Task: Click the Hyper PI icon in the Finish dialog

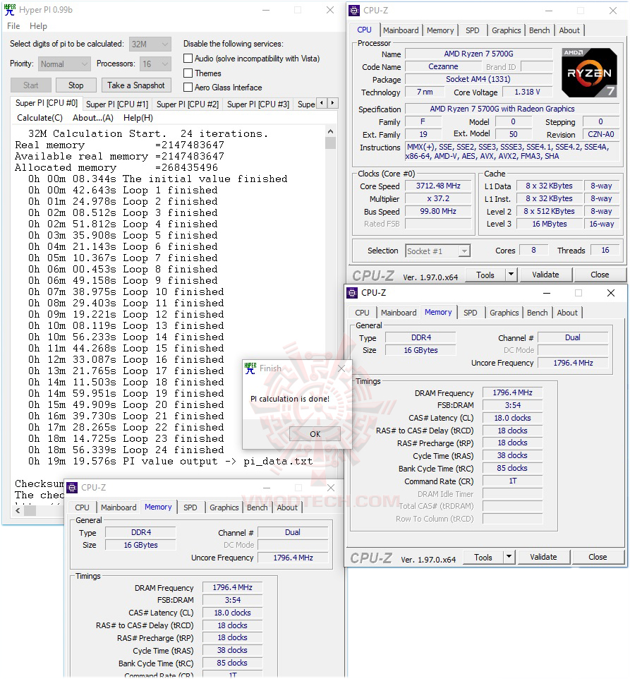Action: 250,368
